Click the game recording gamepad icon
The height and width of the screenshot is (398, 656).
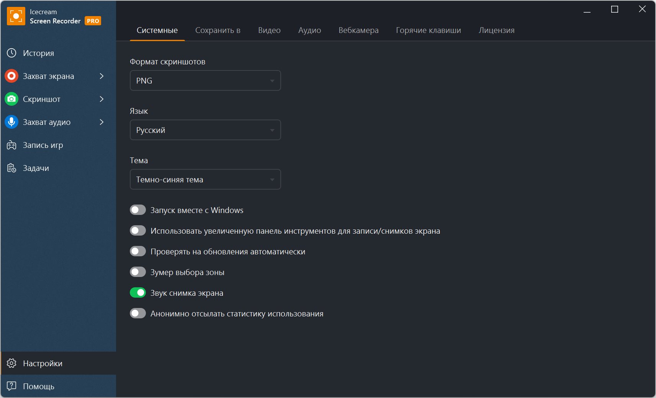point(11,145)
